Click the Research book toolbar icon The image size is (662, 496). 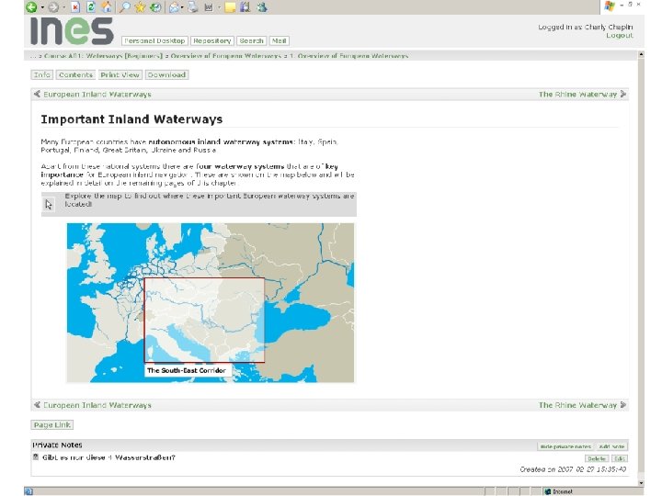[x=245, y=7]
